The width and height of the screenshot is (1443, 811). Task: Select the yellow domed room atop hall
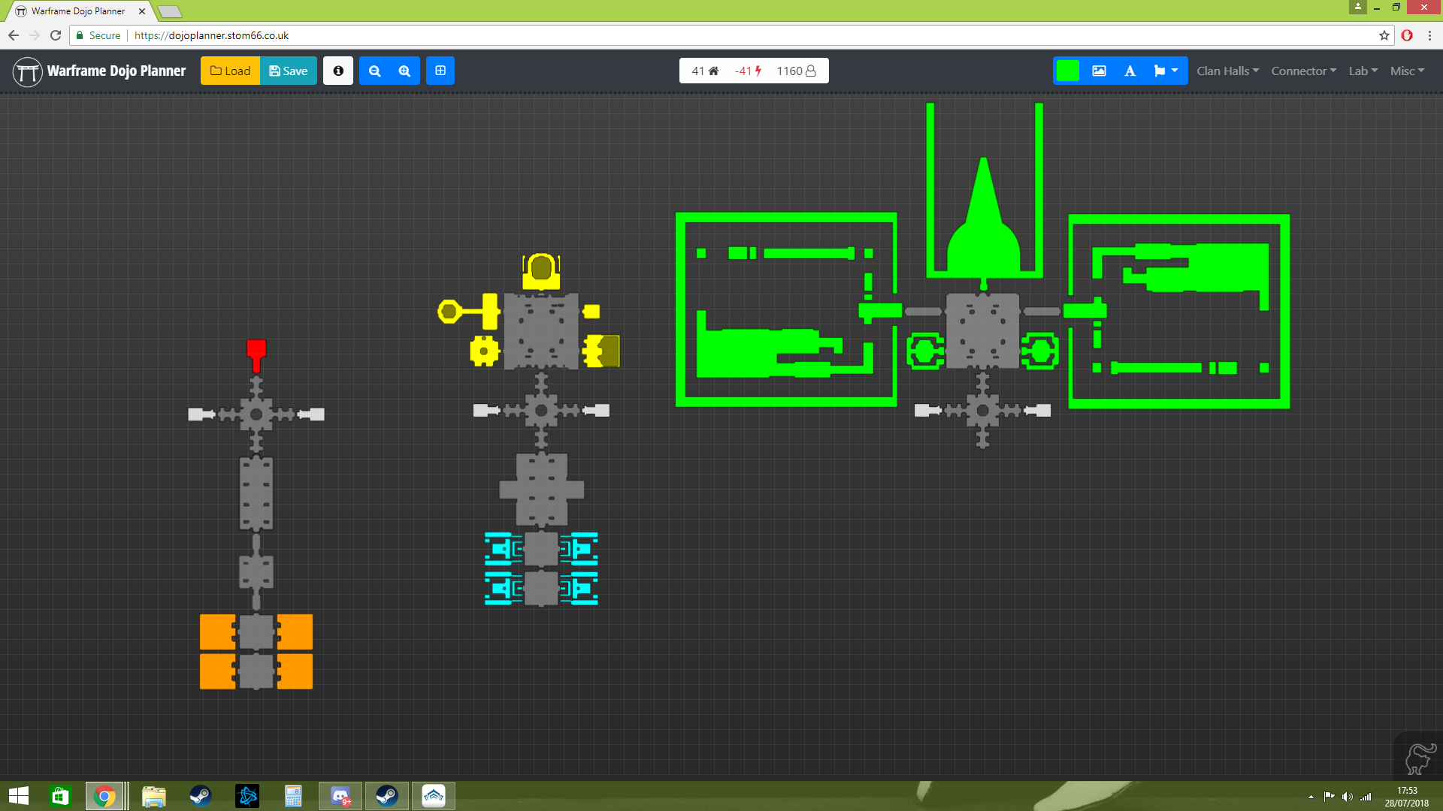tap(541, 271)
